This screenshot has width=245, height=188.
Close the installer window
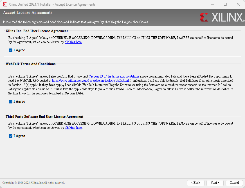coord(238,5)
